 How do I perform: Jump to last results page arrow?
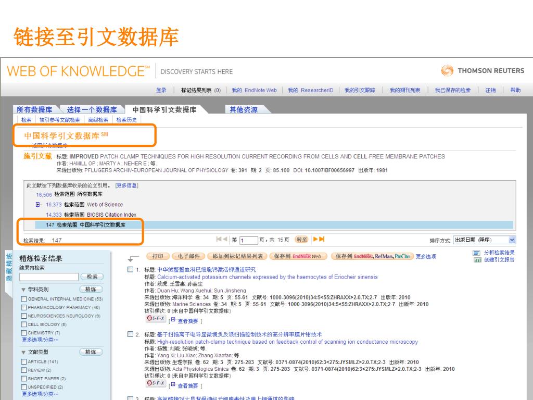pyautogui.click(x=322, y=239)
